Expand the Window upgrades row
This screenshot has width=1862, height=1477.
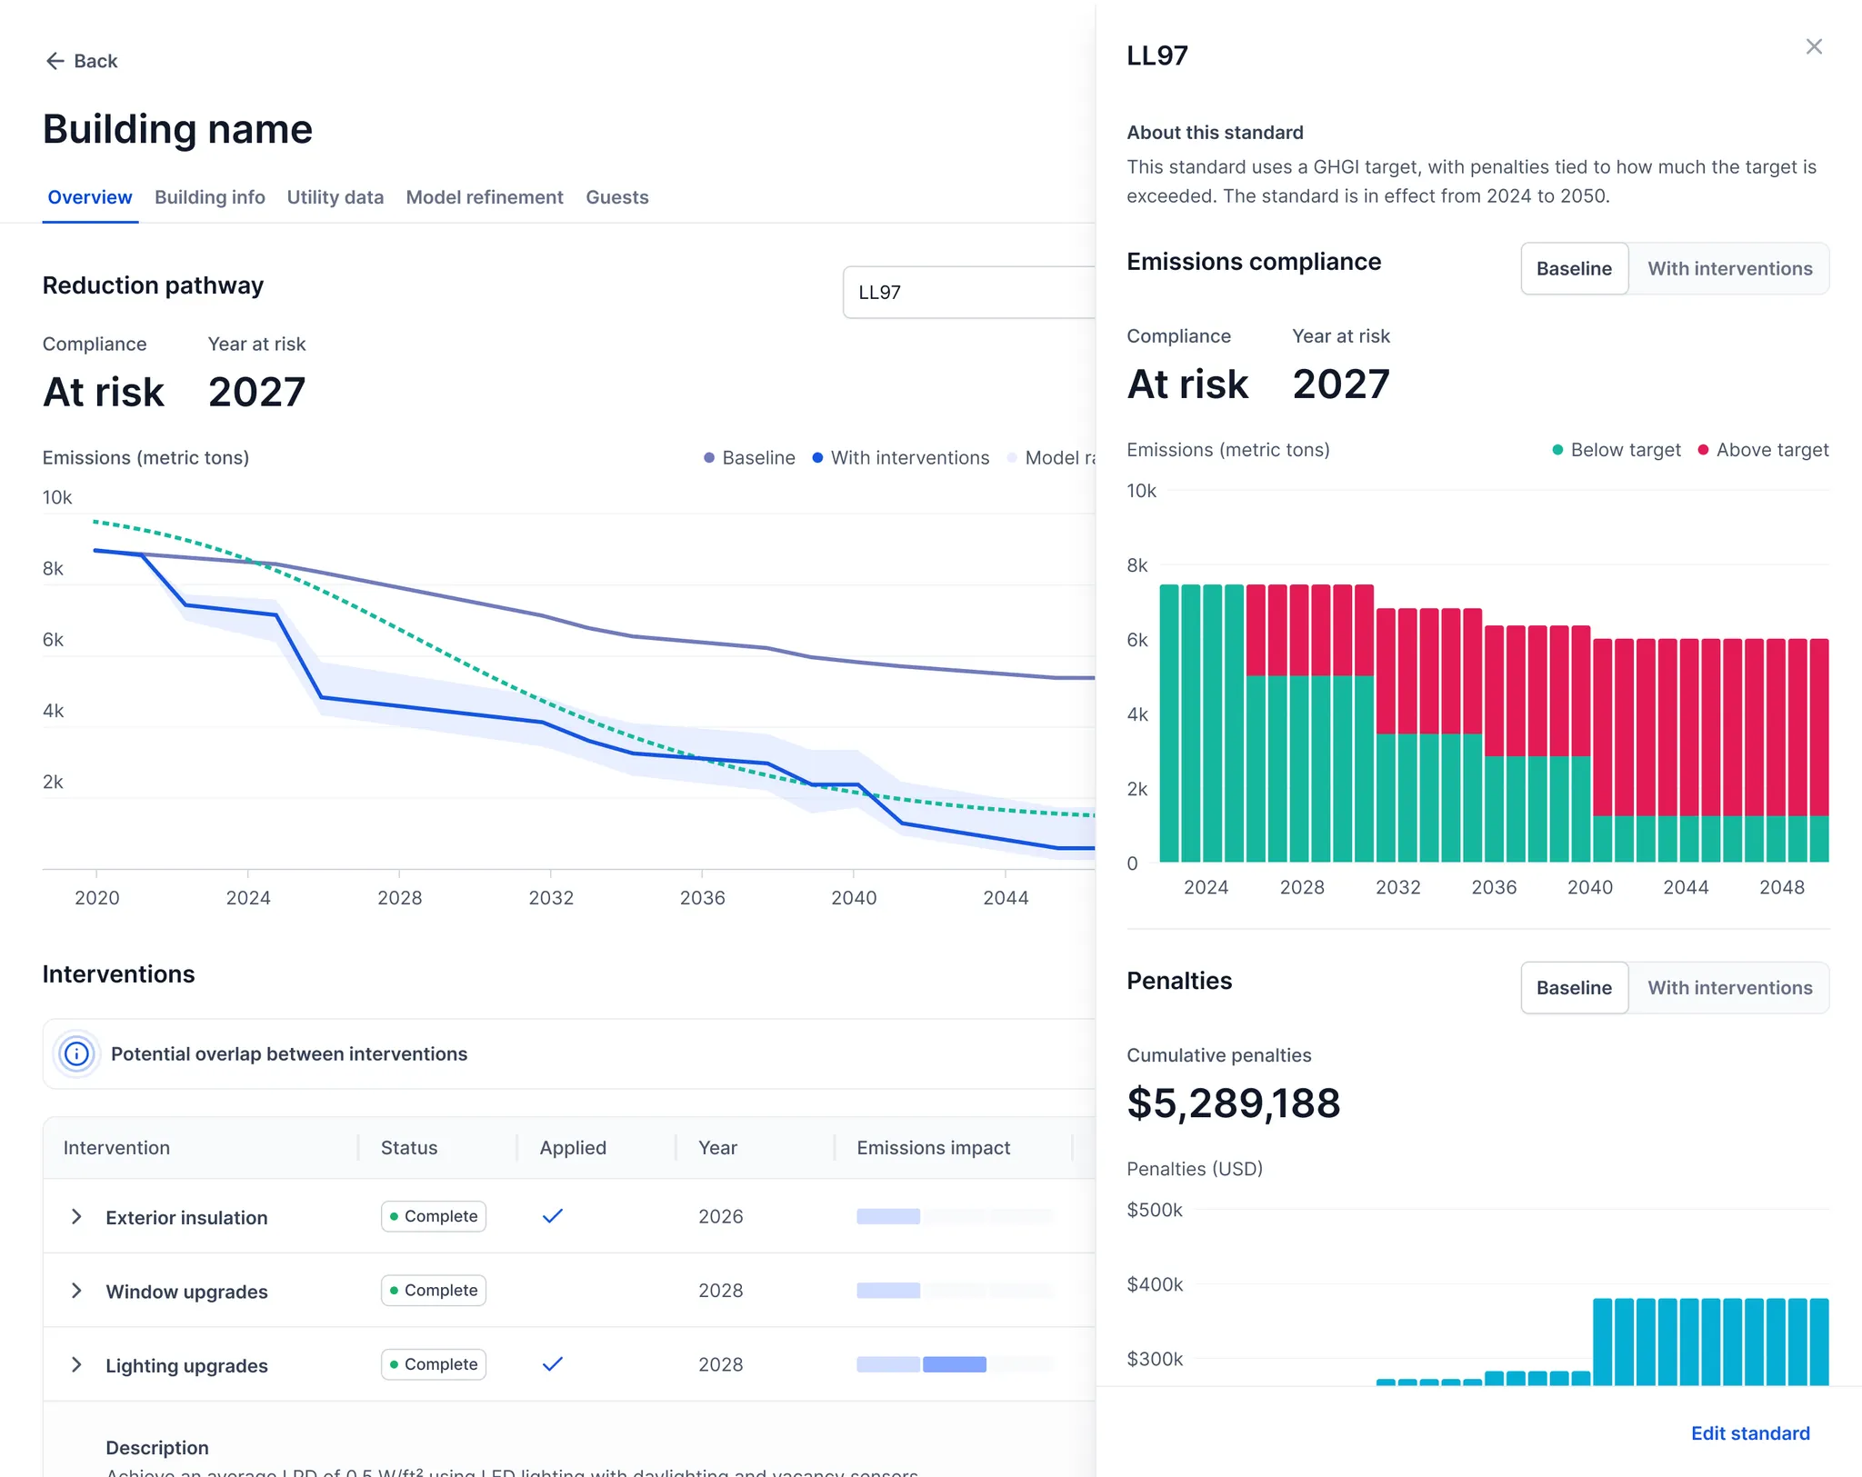click(77, 1291)
